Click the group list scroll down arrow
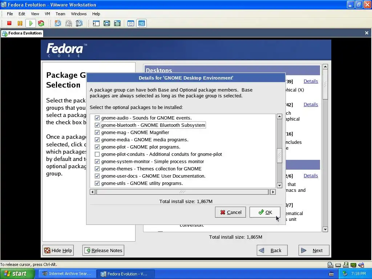This screenshot has height=279, width=372. point(325,230)
